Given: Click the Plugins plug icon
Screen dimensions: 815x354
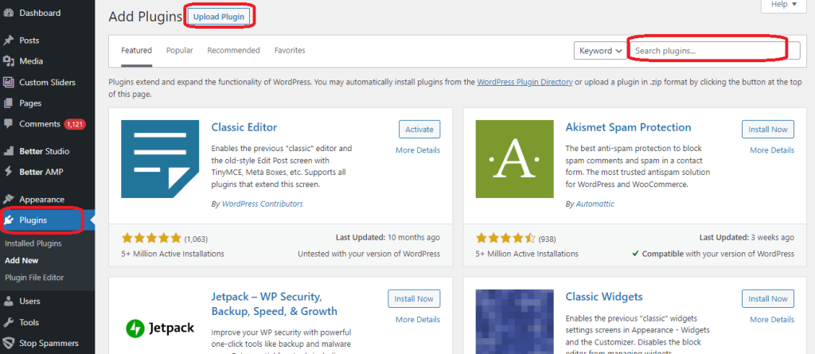Looking at the screenshot, I should click(x=8, y=220).
